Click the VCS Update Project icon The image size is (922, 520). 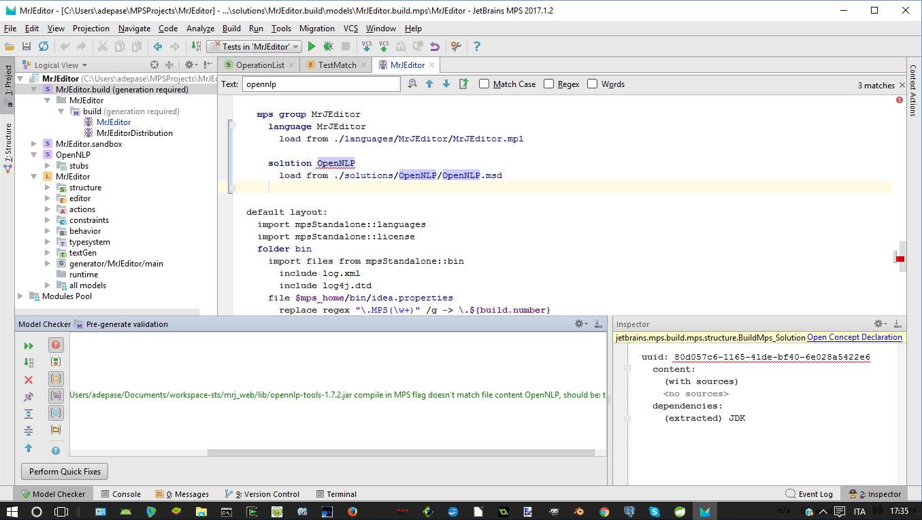click(x=367, y=46)
